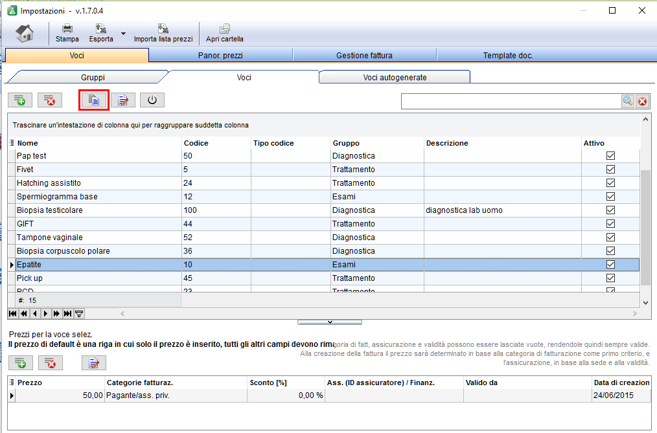
Task: Uncheck Attivo for Pap test
Action: pos(610,155)
